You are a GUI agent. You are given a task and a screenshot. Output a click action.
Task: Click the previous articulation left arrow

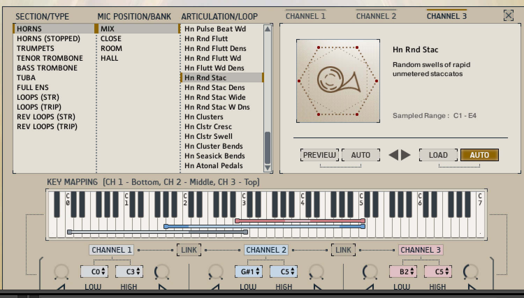394,155
